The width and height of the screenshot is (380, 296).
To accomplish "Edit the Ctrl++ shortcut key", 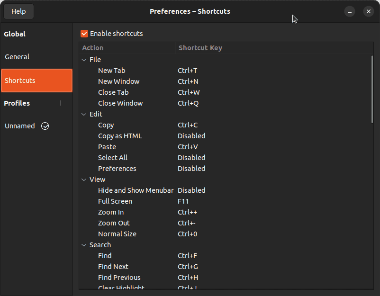I will coord(187,213).
